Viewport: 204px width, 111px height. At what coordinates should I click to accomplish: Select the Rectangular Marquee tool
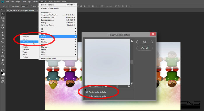pyautogui.click(x=3, y=18)
